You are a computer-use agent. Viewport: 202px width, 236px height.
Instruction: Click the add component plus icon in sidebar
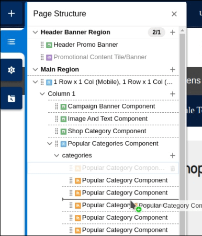point(12,14)
